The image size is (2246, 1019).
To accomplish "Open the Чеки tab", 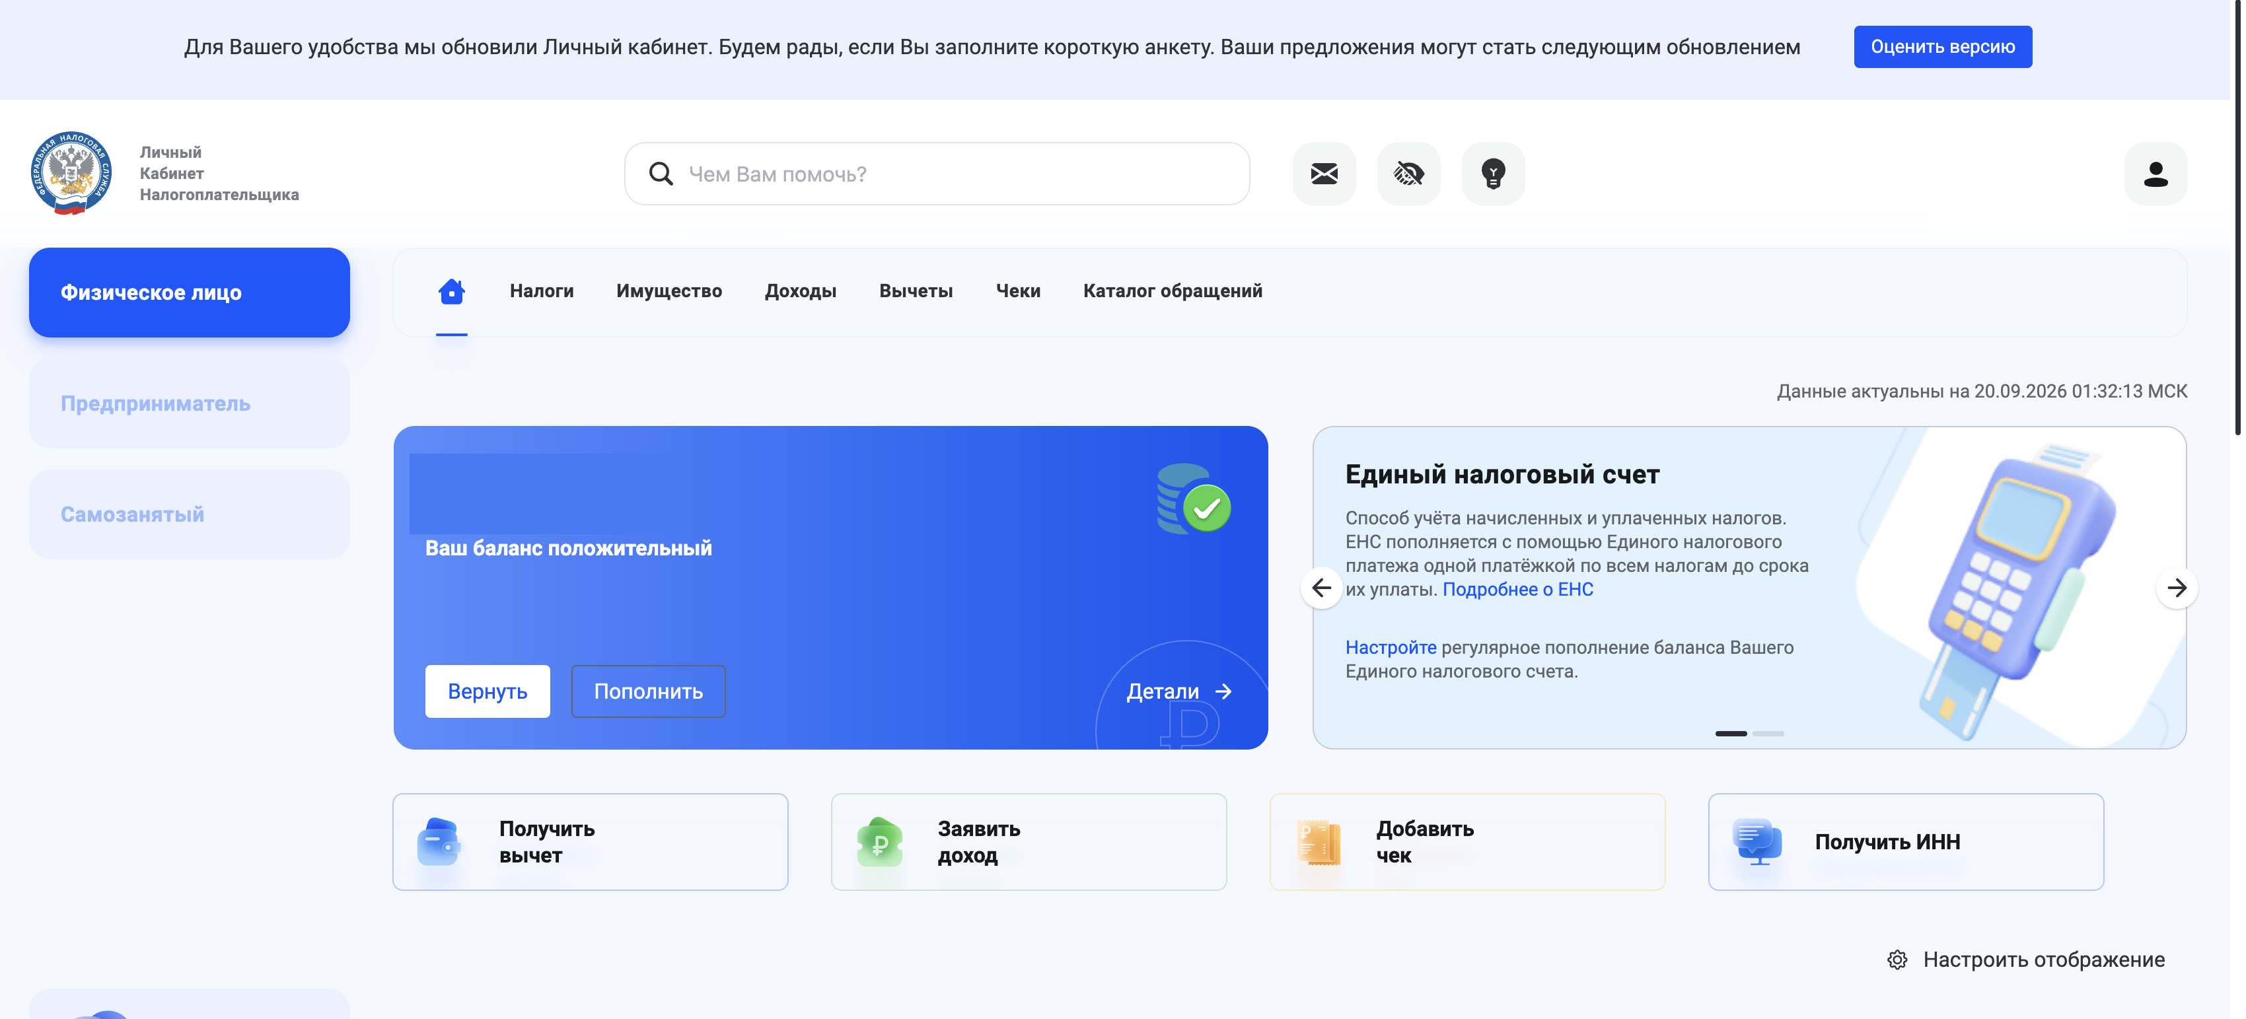I will coord(1017,291).
